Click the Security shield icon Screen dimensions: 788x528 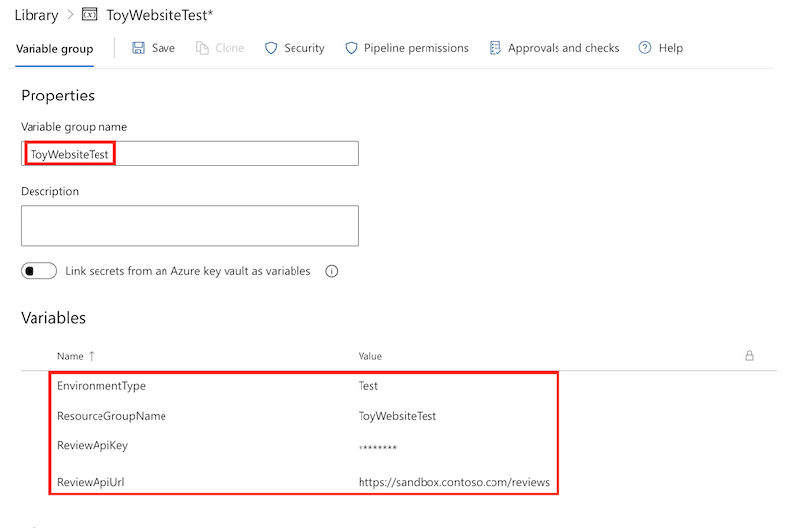271,48
